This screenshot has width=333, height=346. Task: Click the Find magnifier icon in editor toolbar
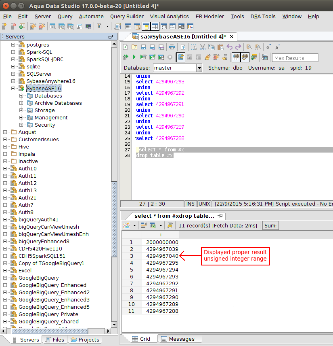click(249, 47)
